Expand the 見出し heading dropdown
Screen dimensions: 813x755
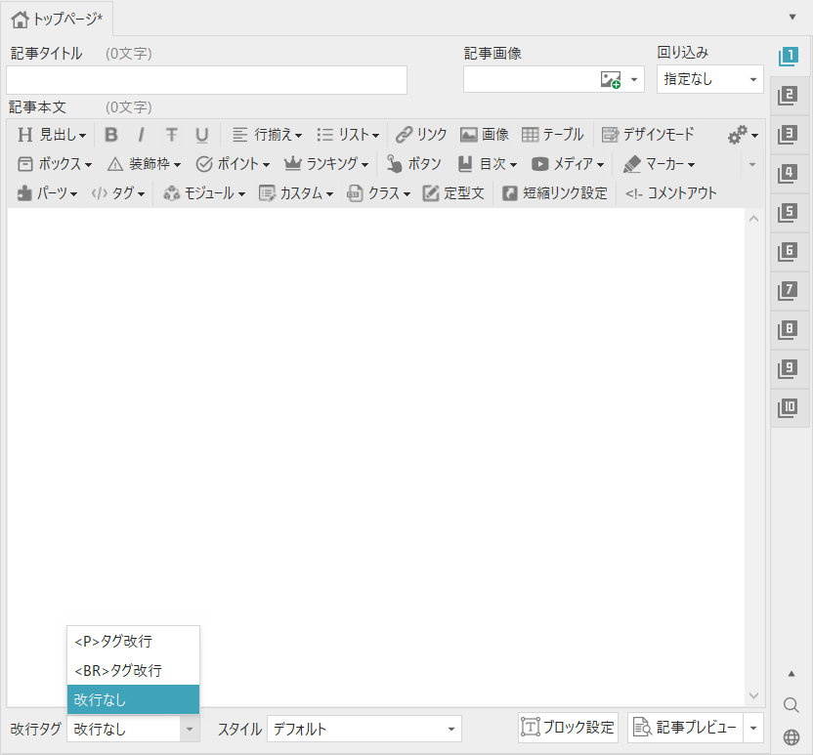pos(52,135)
